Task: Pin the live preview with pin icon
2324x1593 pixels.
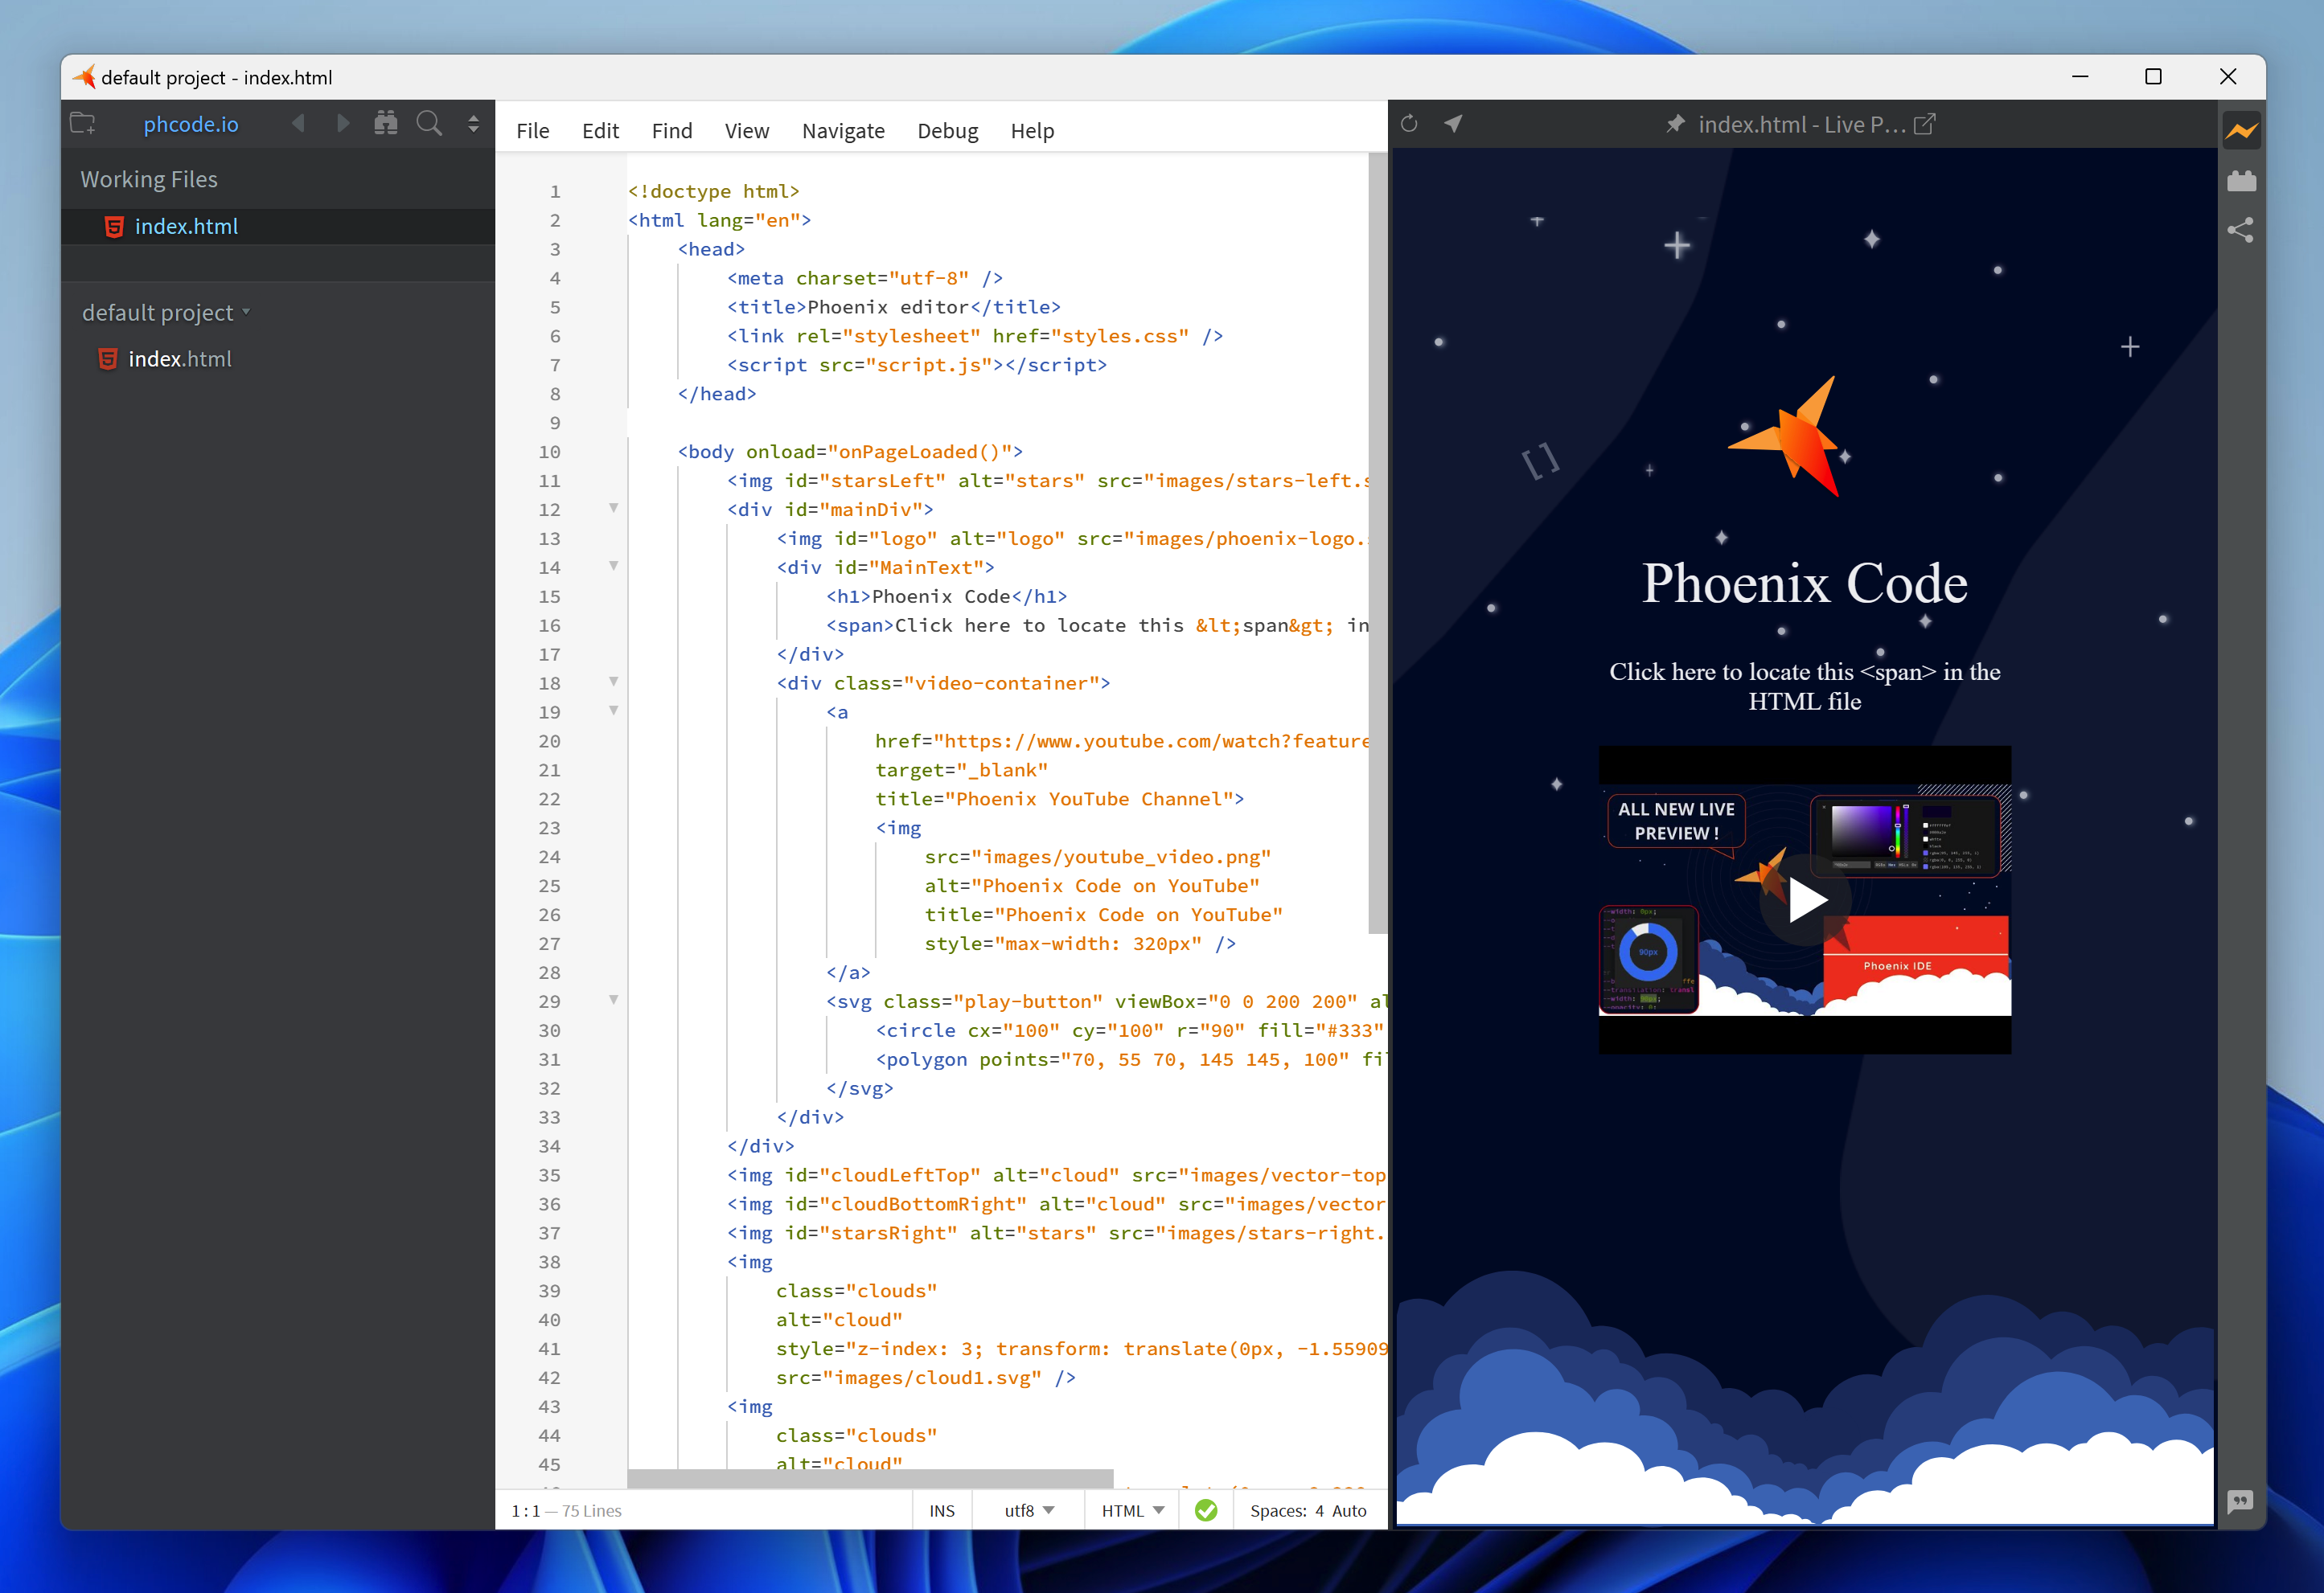Action: tap(1676, 124)
